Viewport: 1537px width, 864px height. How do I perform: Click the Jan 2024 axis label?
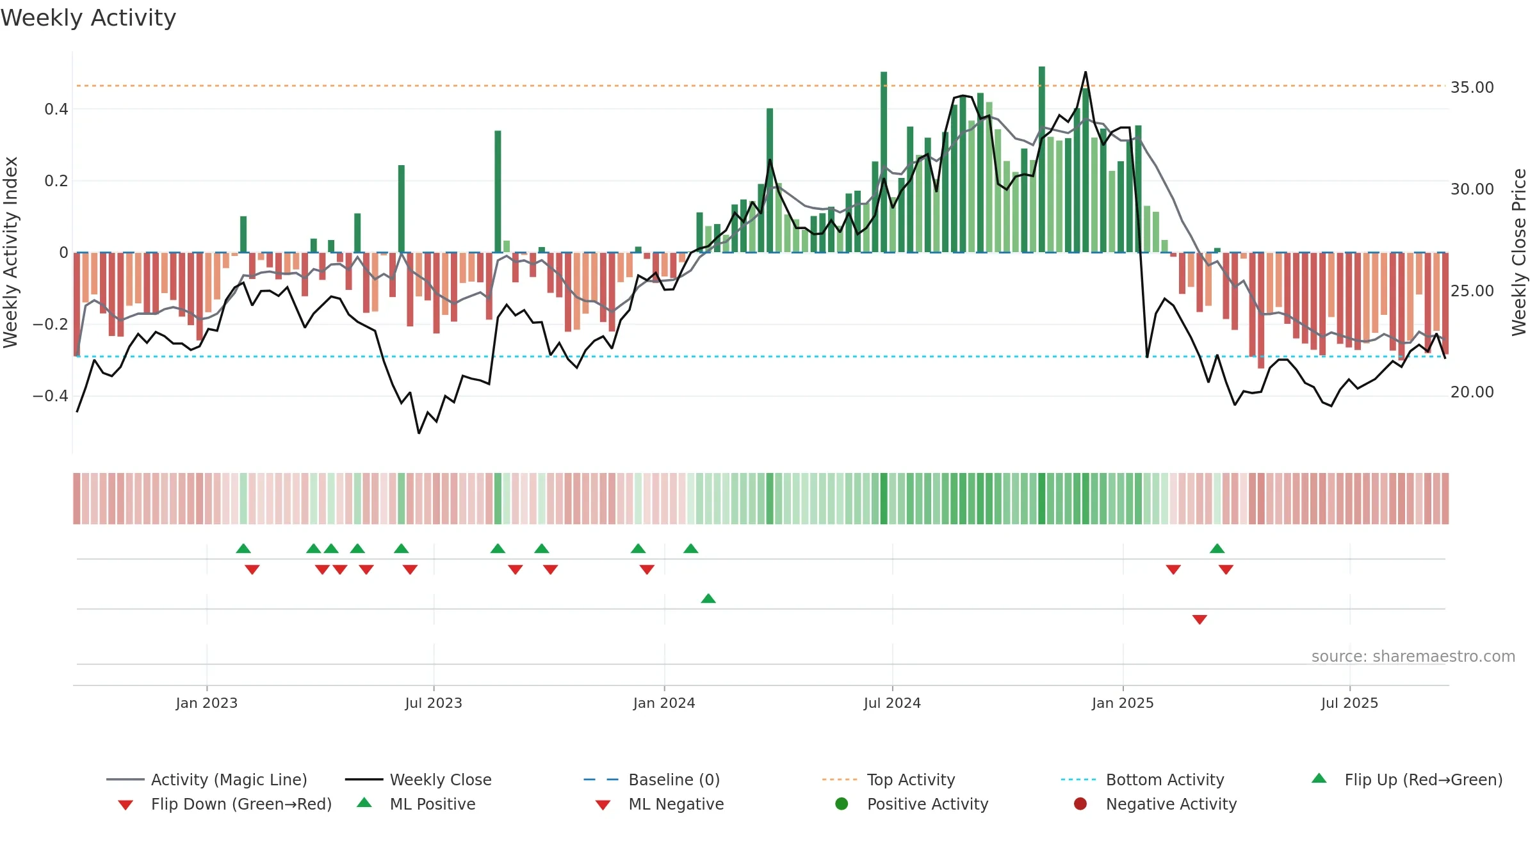pyautogui.click(x=664, y=703)
